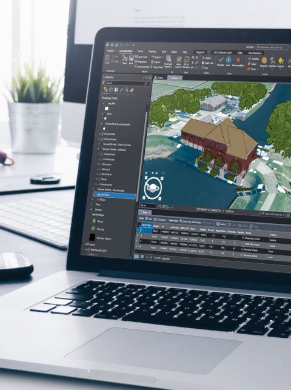
Task: Select List By Editing pencil icon
Action: tap(121, 90)
